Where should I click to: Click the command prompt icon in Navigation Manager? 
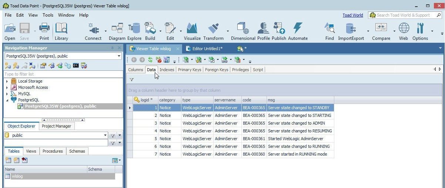coord(76,66)
